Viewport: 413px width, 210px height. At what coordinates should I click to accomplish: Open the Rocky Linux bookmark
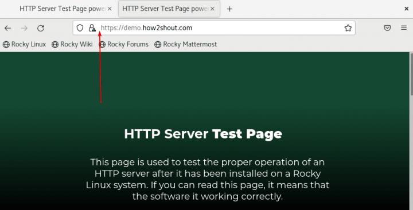click(x=24, y=44)
